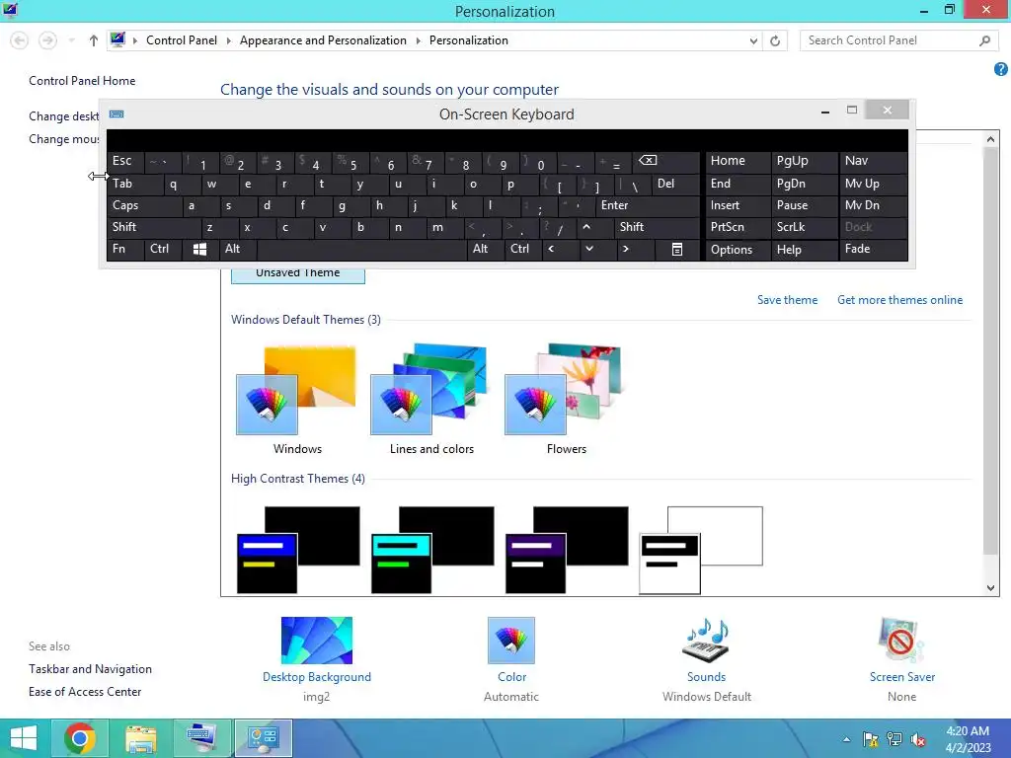This screenshot has height=758, width=1011.
Task: Click the context menu key on keyboard
Action: coord(677,250)
